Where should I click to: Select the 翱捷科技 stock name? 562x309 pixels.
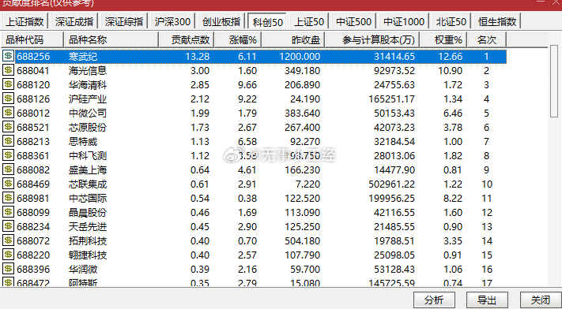[x=88, y=255]
